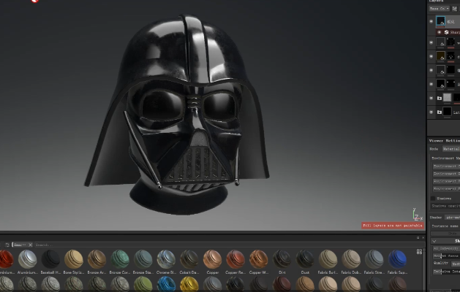Select the Dust material sphere

(305, 259)
